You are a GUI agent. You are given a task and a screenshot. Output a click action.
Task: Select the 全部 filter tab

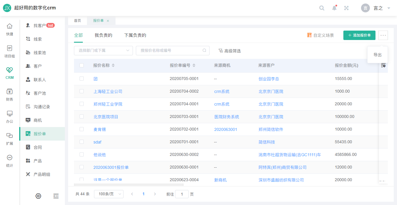click(78, 35)
